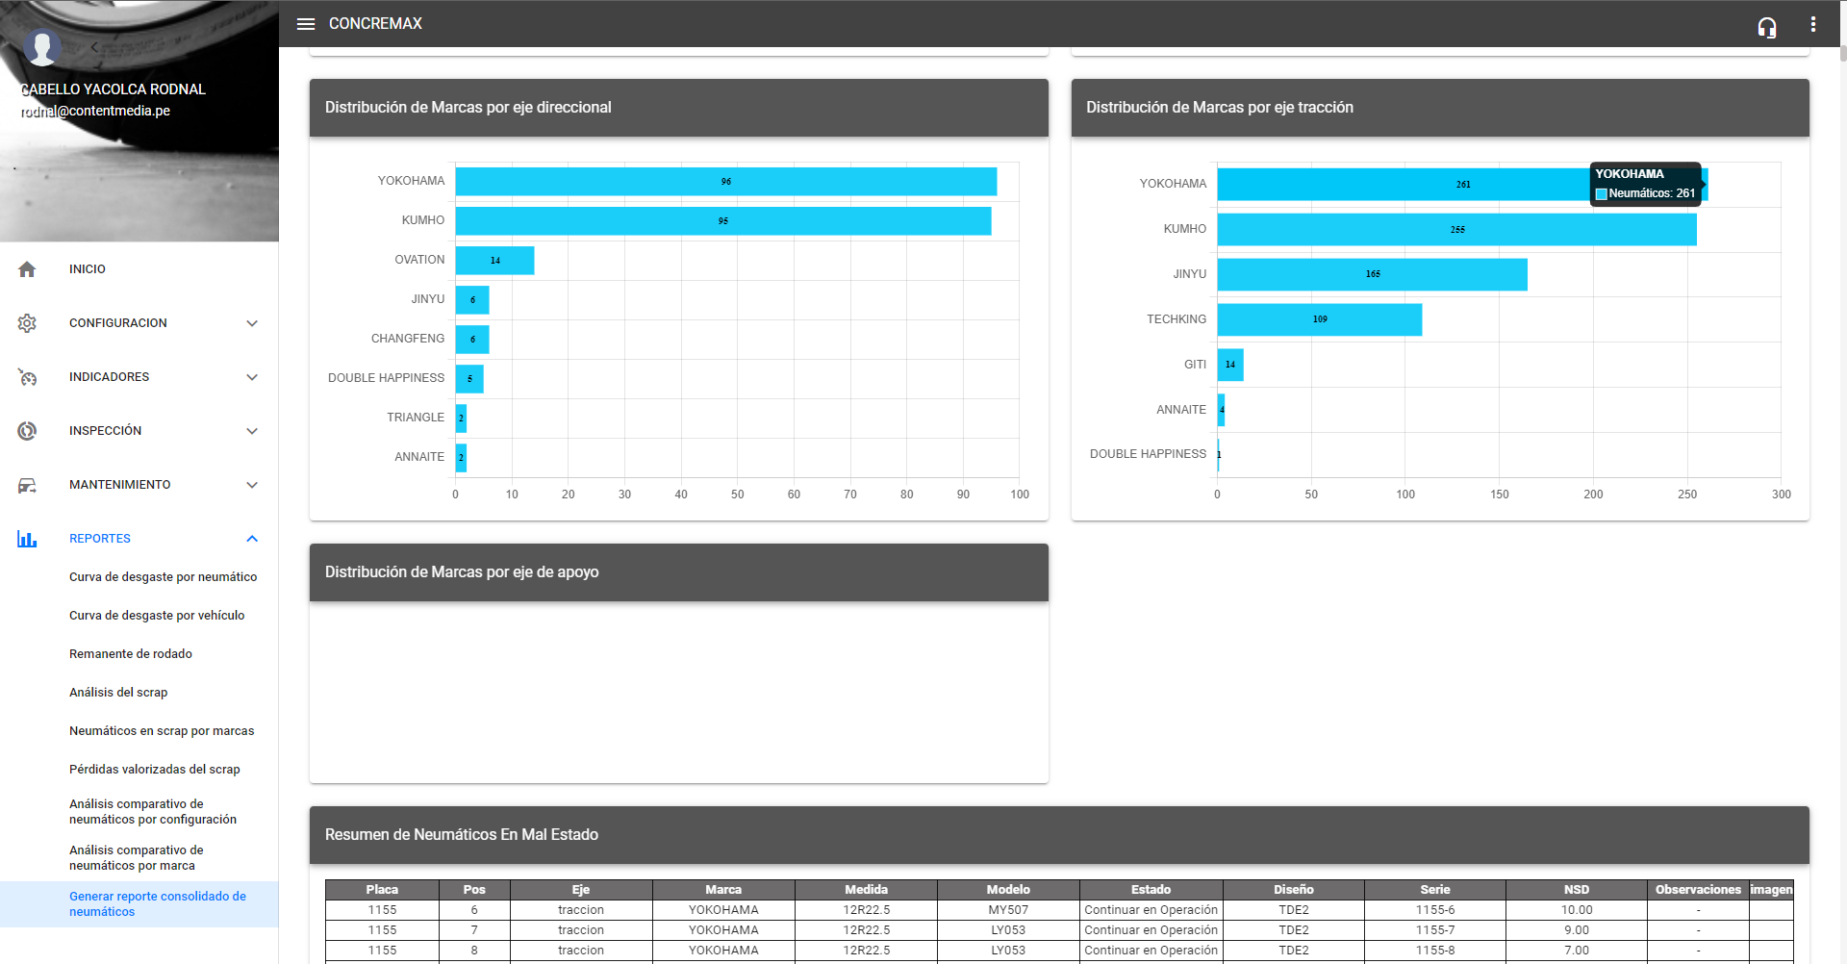Click the user avatar profile icon
Screen dimensions: 1847x964
[x=42, y=45]
